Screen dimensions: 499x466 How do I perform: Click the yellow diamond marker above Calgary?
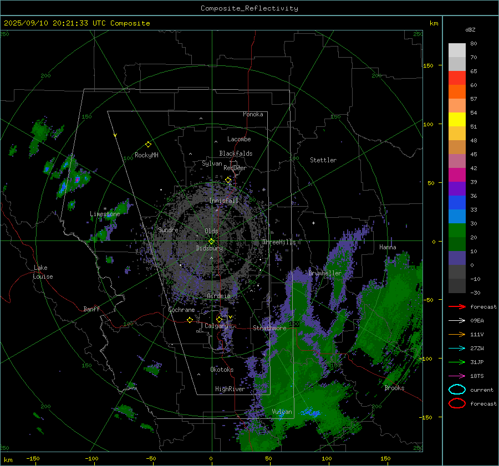pos(219,319)
